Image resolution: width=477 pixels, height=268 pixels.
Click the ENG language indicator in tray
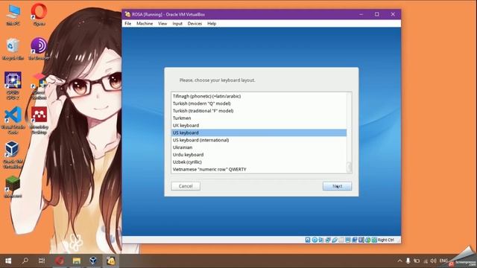[x=443, y=261]
